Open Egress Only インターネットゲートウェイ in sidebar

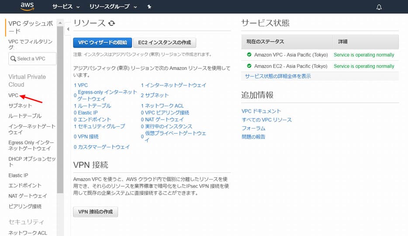tap(31, 146)
